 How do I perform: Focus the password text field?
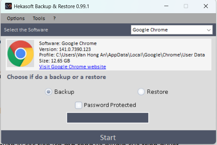click(107, 118)
